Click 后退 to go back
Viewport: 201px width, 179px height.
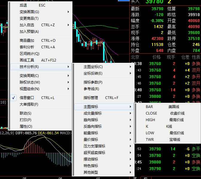click(23, 5)
